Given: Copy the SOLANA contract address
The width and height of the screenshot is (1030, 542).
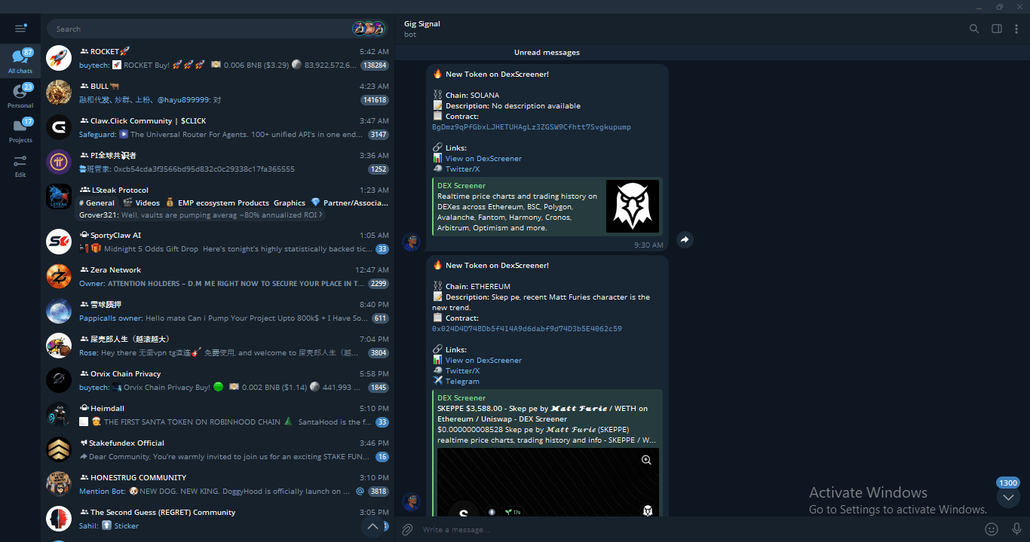Looking at the screenshot, I should pyautogui.click(x=532, y=127).
